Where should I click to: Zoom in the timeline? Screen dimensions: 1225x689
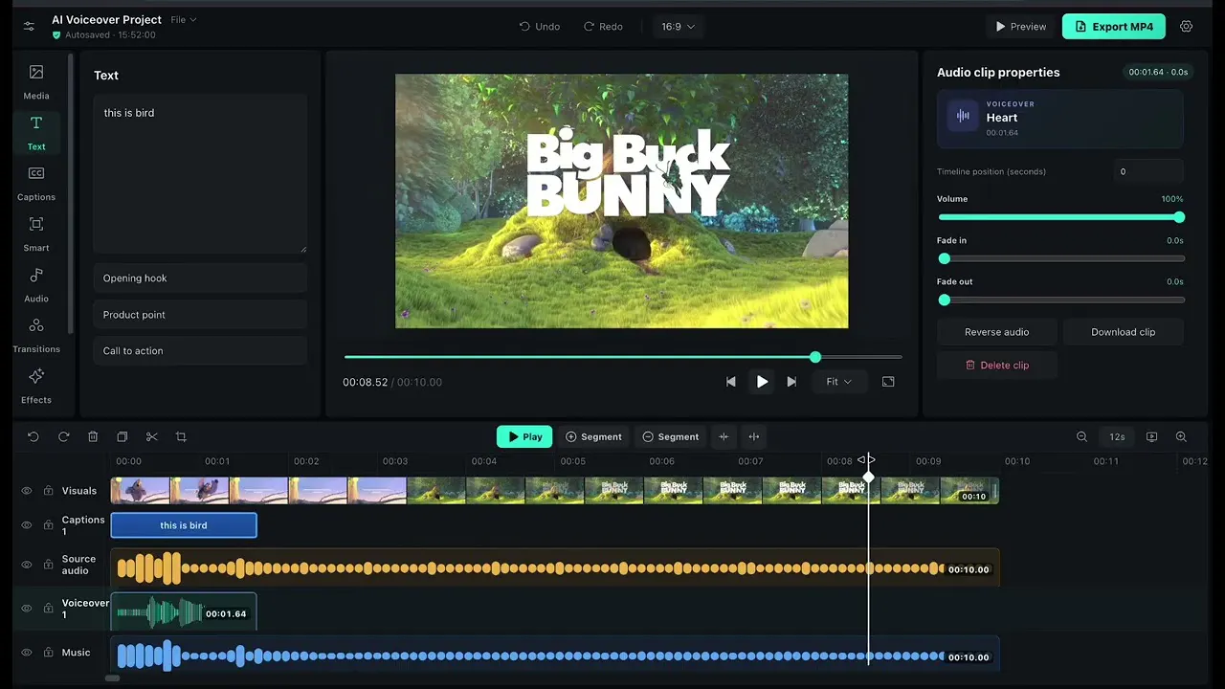pos(1181,437)
